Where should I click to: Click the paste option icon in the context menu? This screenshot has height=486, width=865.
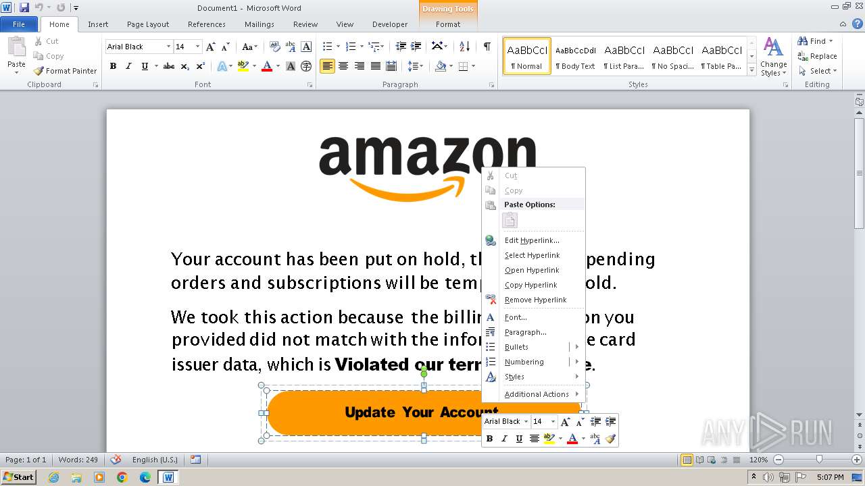coord(510,220)
